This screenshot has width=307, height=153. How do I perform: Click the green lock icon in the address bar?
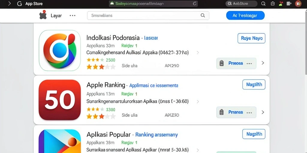(112, 4)
